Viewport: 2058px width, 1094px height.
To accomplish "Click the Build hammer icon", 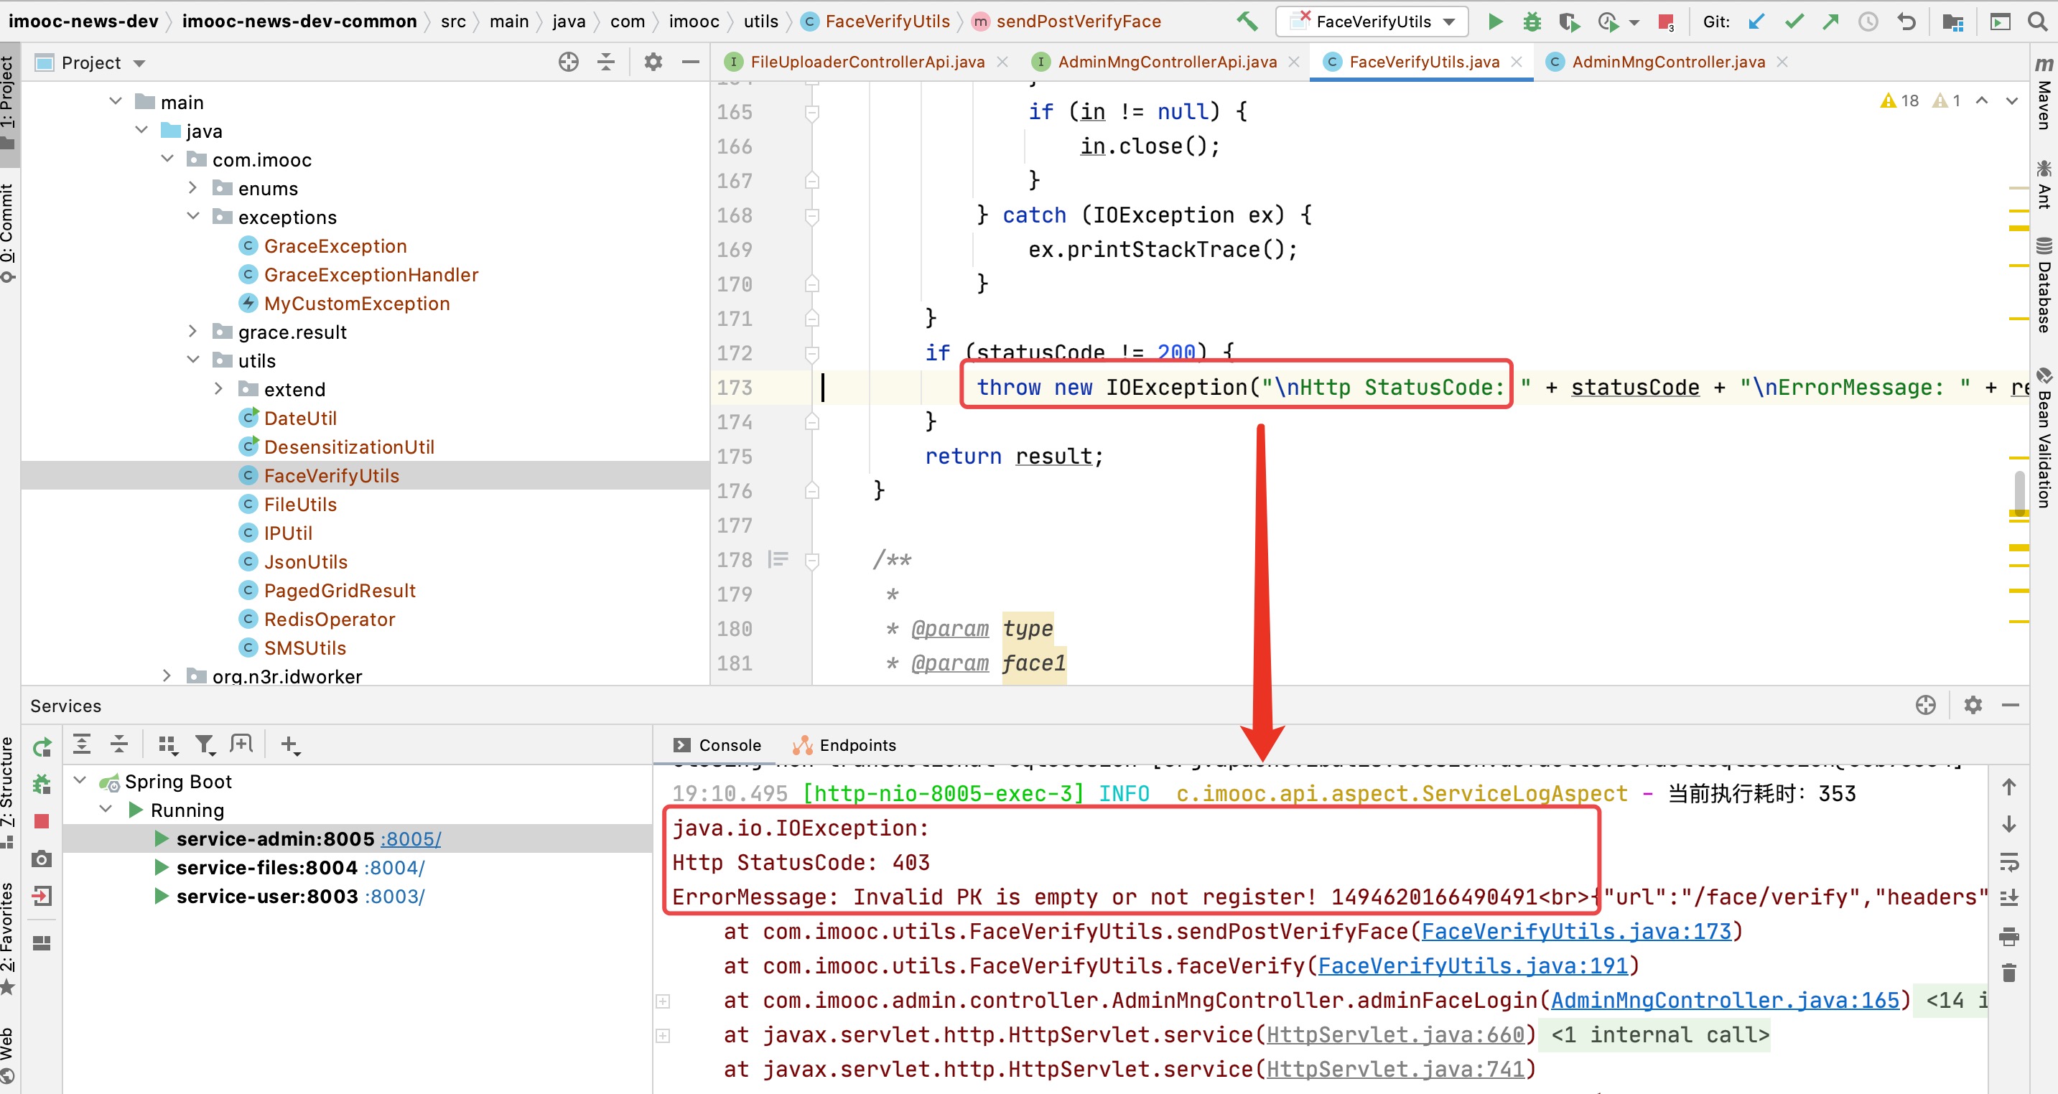I will (1247, 22).
